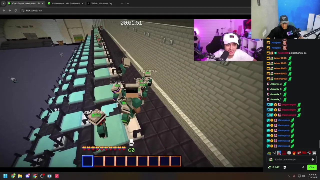Insert the red S/M emote

pos(299,153)
